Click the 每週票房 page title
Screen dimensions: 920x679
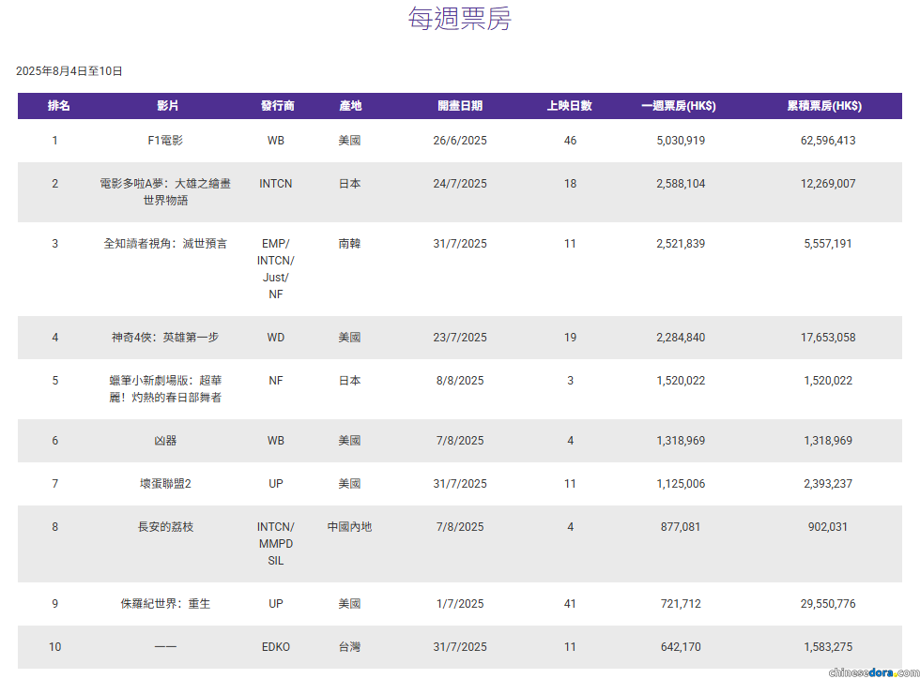pyautogui.click(x=460, y=19)
